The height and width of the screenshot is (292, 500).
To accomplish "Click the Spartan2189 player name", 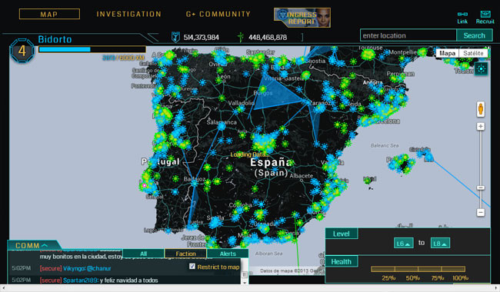I will pos(80,280).
